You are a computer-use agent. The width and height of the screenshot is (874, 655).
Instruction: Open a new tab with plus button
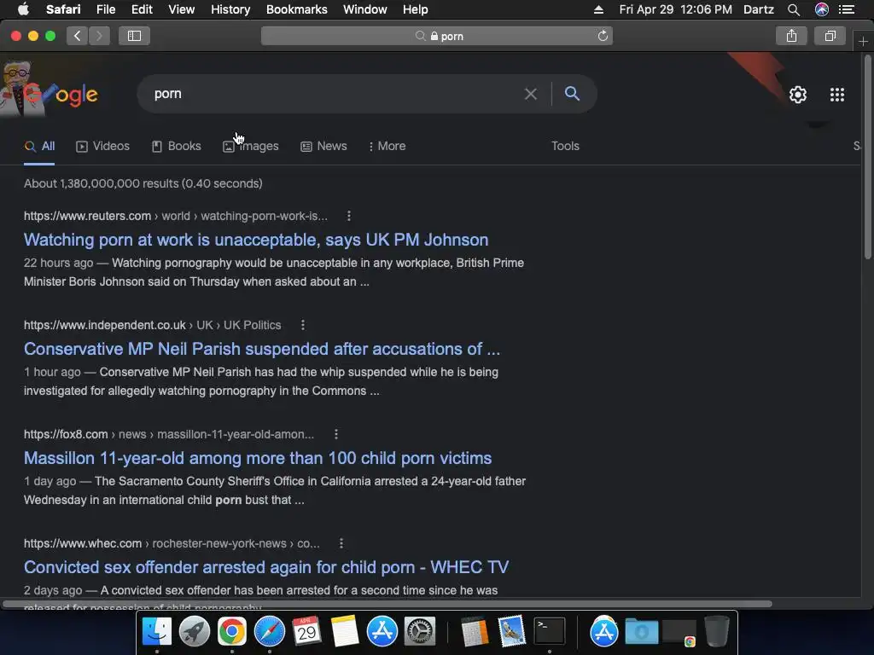863,42
